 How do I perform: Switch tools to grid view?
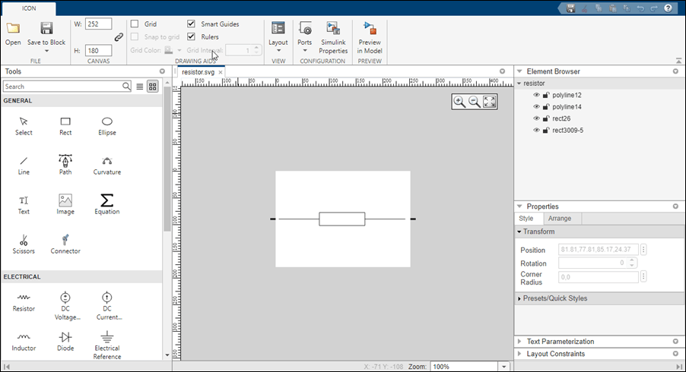[x=152, y=87]
